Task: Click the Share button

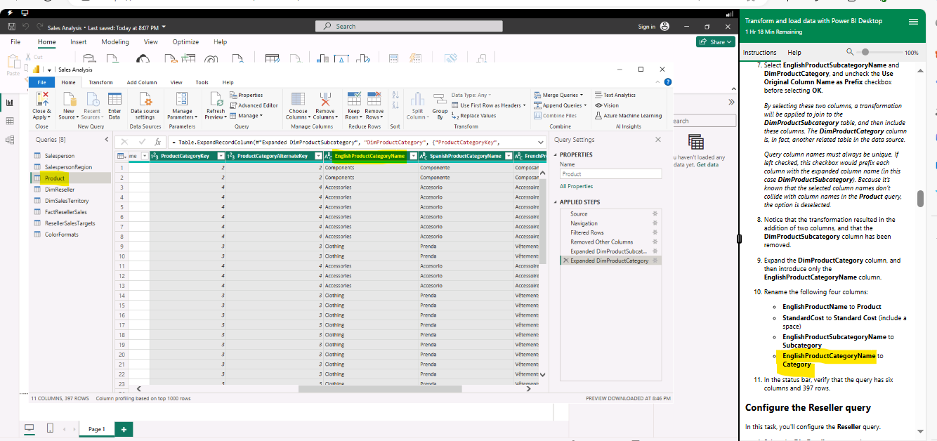Action: click(x=714, y=42)
